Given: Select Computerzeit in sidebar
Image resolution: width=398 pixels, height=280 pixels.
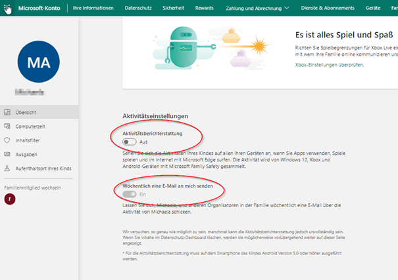Looking at the screenshot, I should coord(39,126).
